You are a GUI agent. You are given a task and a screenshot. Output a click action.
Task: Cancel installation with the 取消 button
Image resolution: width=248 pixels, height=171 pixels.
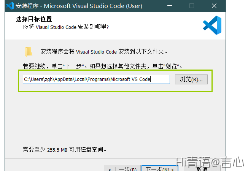point(202,169)
